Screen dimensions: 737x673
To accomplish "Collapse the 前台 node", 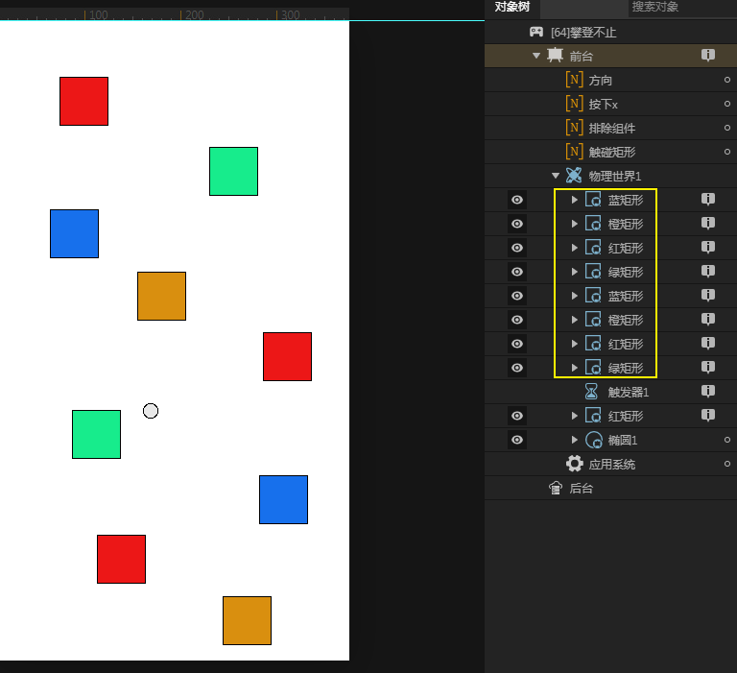I will point(536,56).
